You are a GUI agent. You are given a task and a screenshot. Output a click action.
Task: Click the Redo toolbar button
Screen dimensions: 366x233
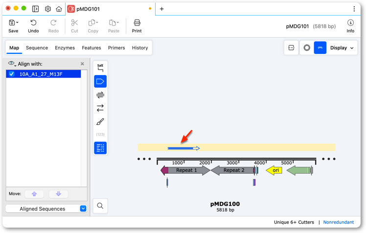[x=53, y=26]
